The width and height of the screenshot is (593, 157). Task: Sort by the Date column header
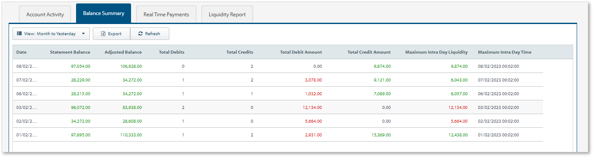tap(21, 52)
